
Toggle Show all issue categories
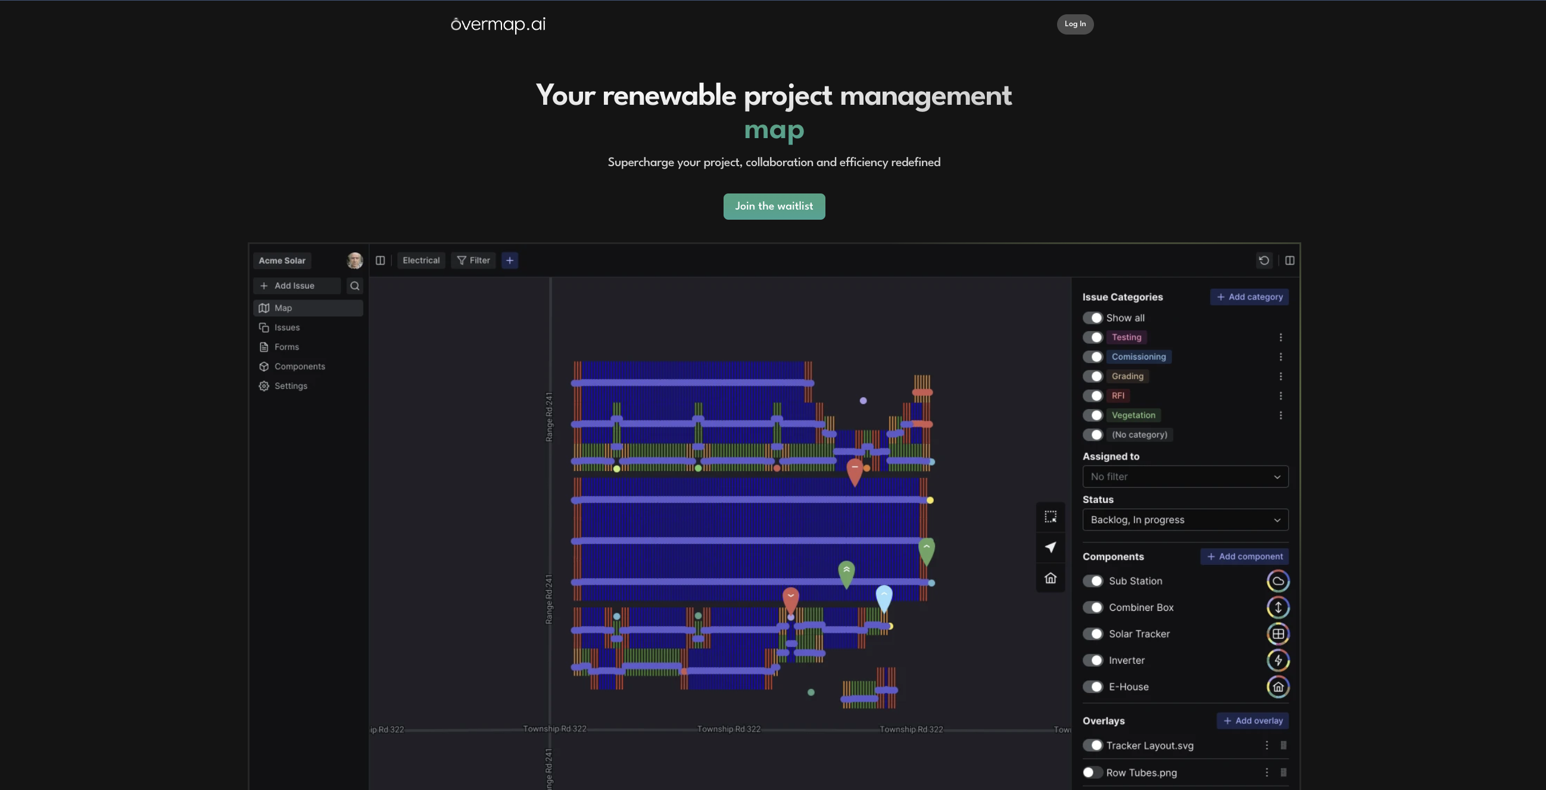click(1093, 318)
